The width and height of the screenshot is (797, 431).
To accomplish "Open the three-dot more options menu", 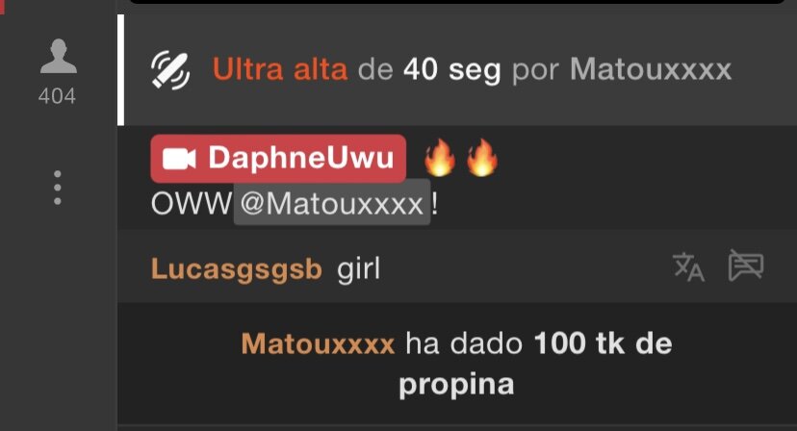I will tap(58, 188).
